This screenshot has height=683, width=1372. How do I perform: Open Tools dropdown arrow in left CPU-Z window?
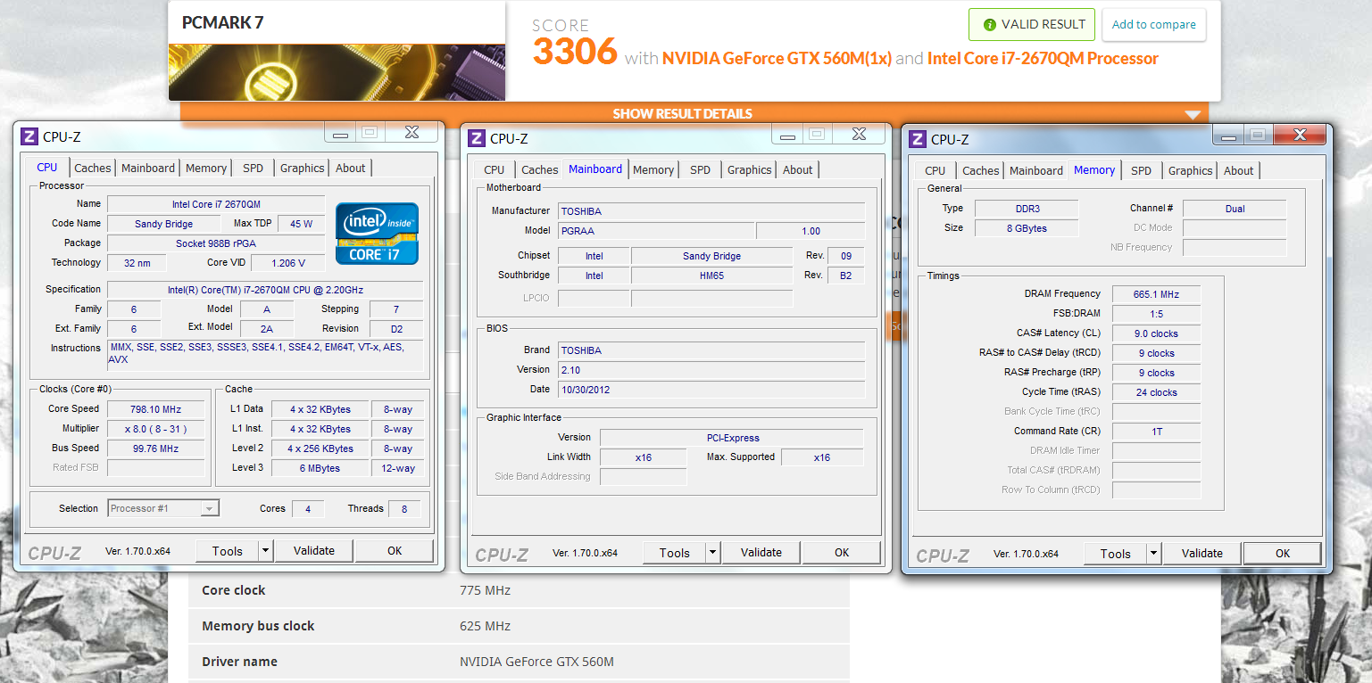265,551
